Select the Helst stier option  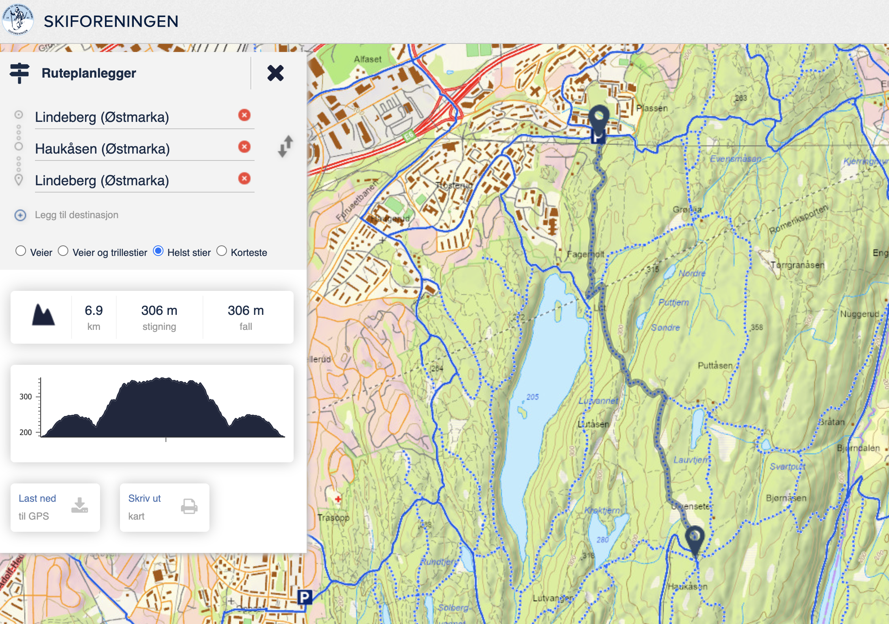(x=158, y=251)
